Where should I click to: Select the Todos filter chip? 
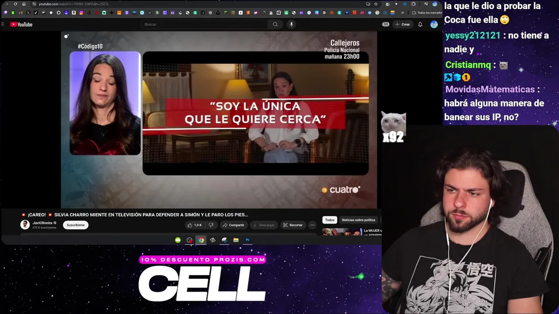[x=330, y=220]
